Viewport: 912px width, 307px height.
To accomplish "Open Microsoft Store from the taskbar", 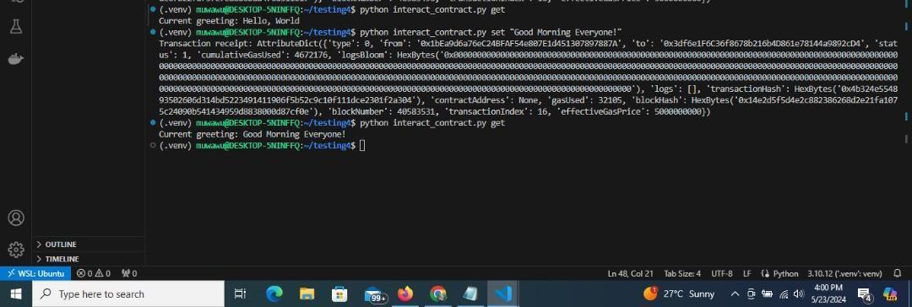I will pyautogui.click(x=339, y=294).
